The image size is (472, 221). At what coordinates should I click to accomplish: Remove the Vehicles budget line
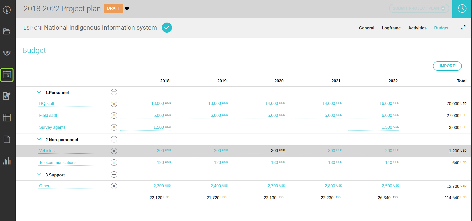point(114,151)
